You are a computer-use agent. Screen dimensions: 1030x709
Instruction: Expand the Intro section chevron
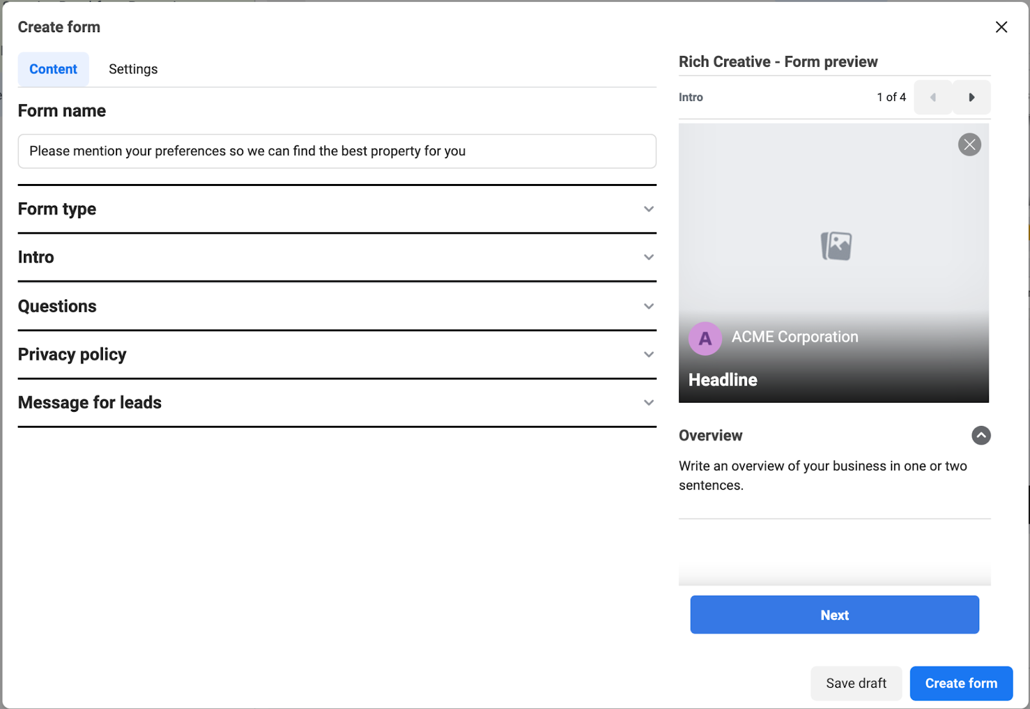(x=648, y=257)
